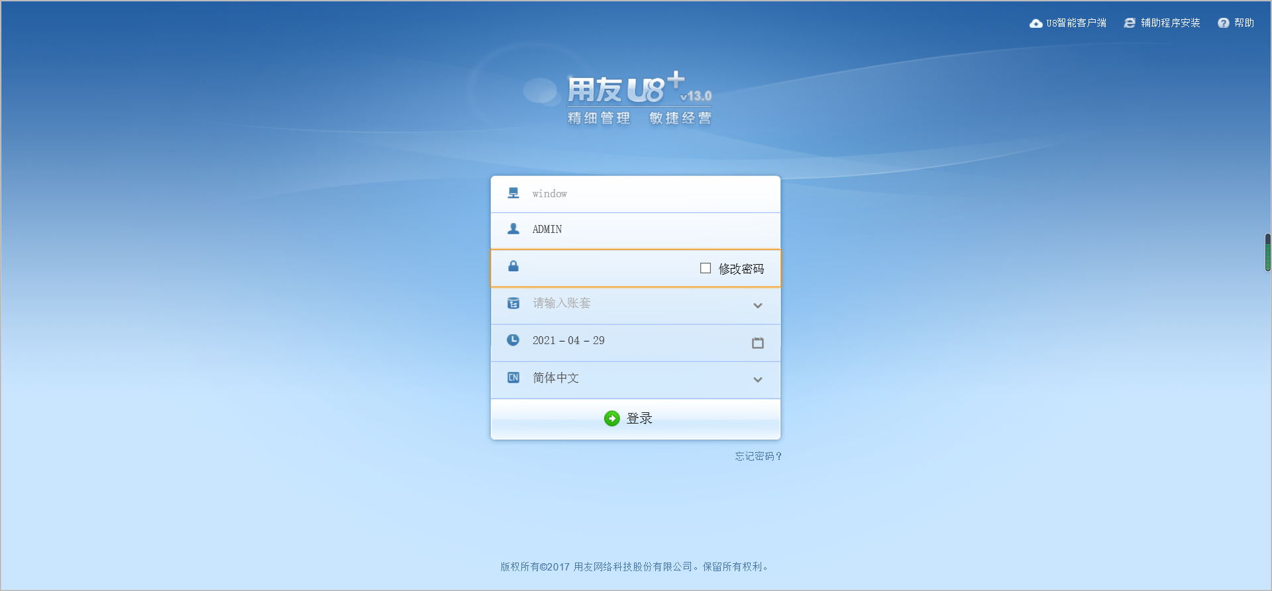This screenshot has height=591, width=1272.
Task: Click the green arrow login icon
Action: click(x=611, y=418)
